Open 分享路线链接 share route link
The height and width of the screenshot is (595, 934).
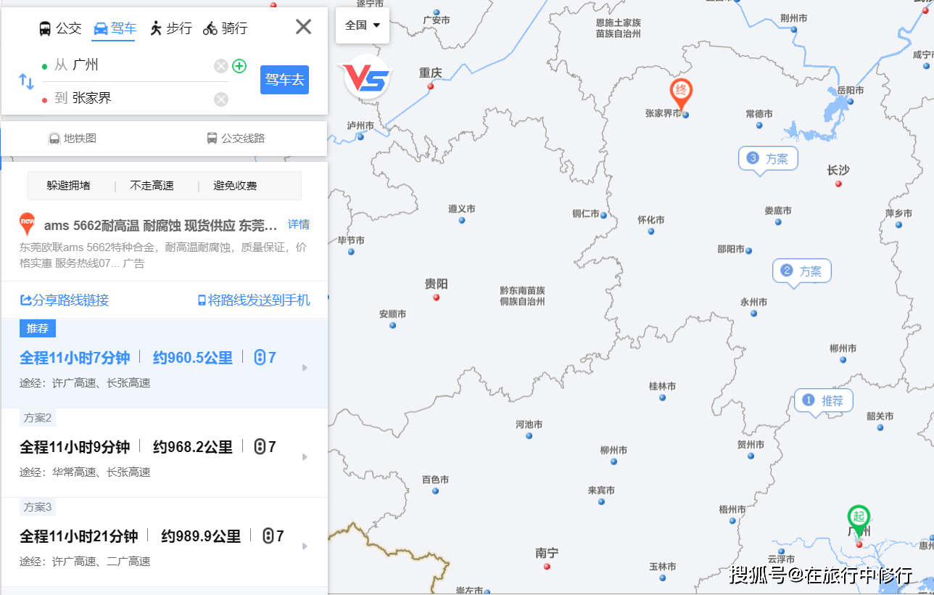pyautogui.click(x=65, y=300)
